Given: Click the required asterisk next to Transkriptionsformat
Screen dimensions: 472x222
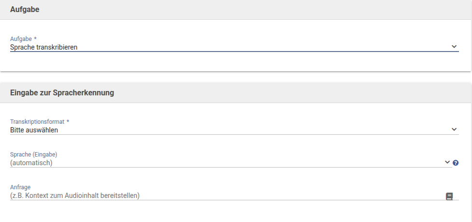Looking at the screenshot, I should [68, 121].
